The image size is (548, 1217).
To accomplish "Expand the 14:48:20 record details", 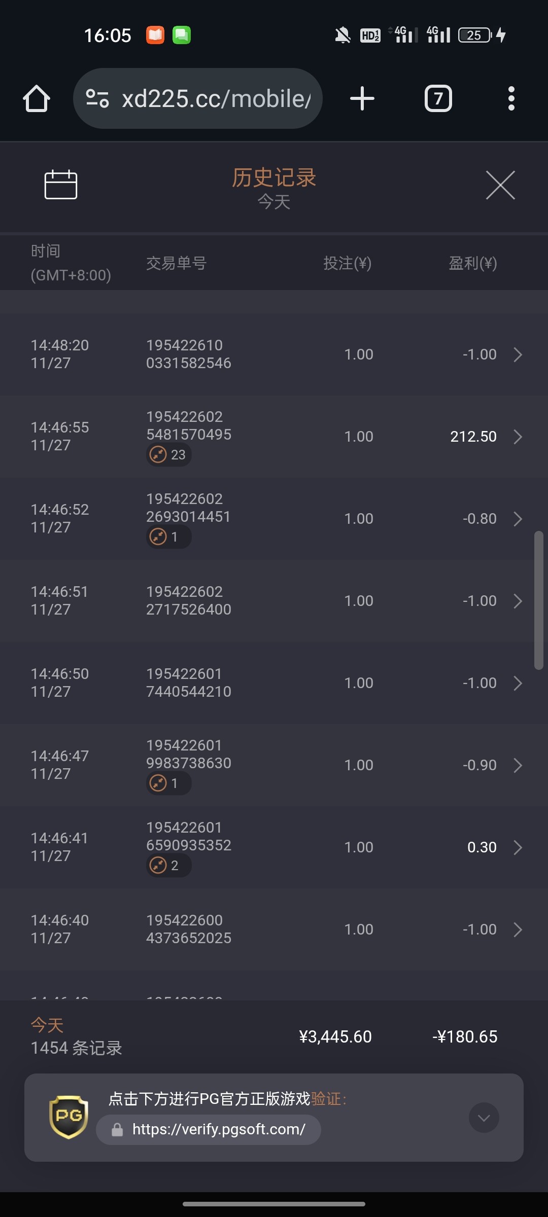I will coord(518,354).
